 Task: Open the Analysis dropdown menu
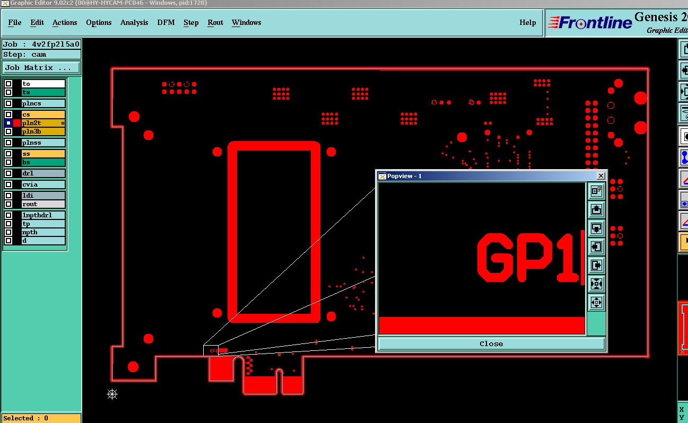coord(134,22)
